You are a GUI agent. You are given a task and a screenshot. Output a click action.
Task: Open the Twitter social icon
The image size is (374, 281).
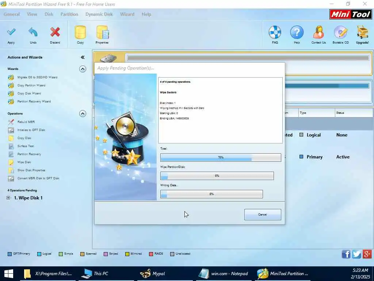pyautogui.click(x=356, y=254)
